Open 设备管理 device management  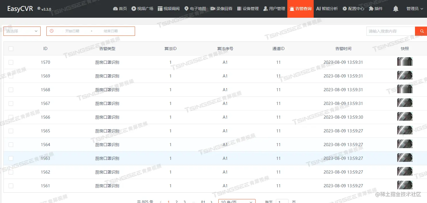coord(248,9)
